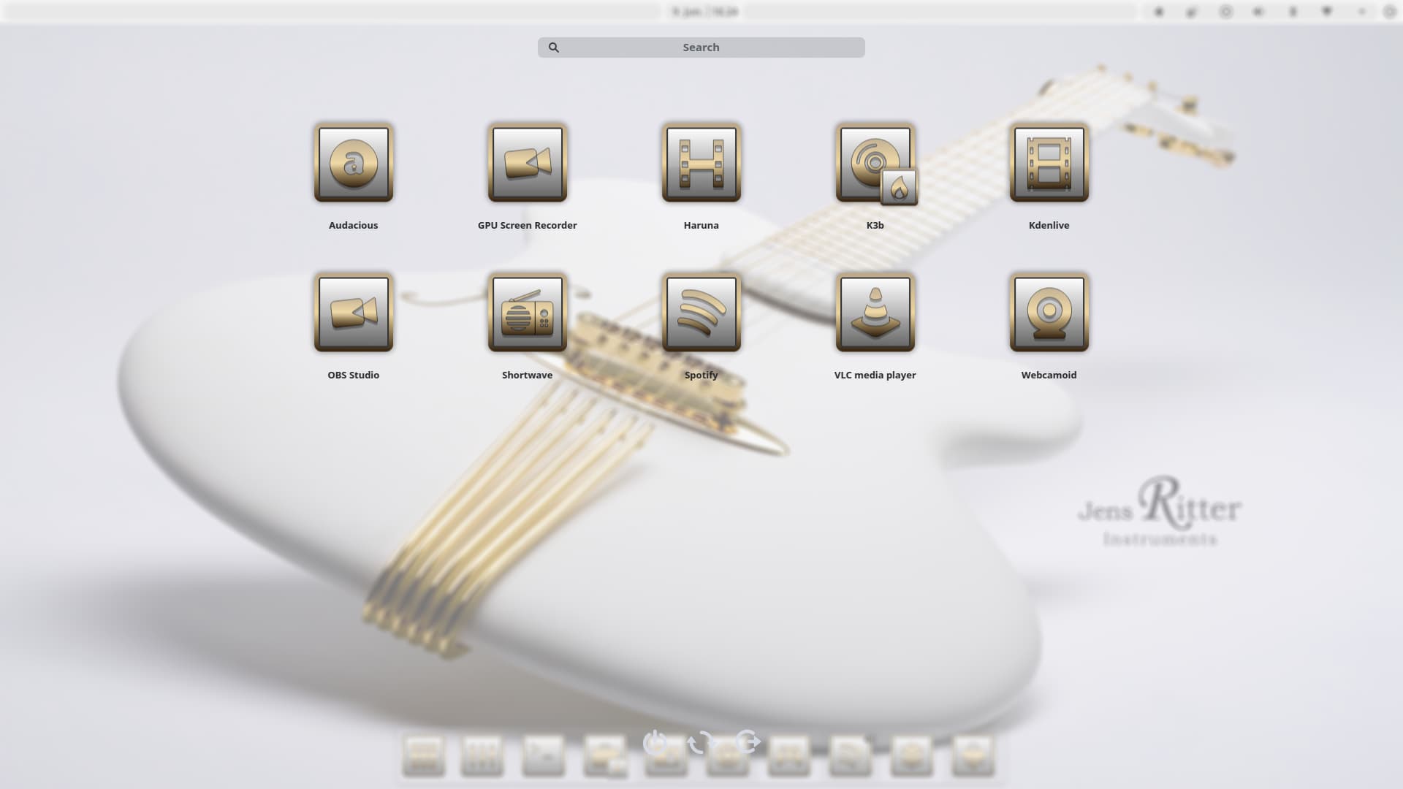This screenshot has width=1403, height=789.
Task: Click the magnifier icon in the search bar
Action: (x=554, y=47)
